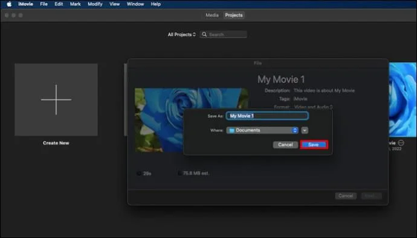Select the project thumbnail behind the sheet
This screenshot has height=238, width=417.
click(x=402, y=99)
